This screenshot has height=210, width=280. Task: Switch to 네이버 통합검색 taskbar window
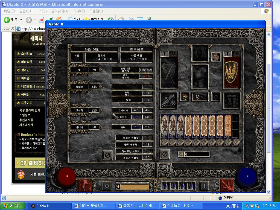pos(93,206)
